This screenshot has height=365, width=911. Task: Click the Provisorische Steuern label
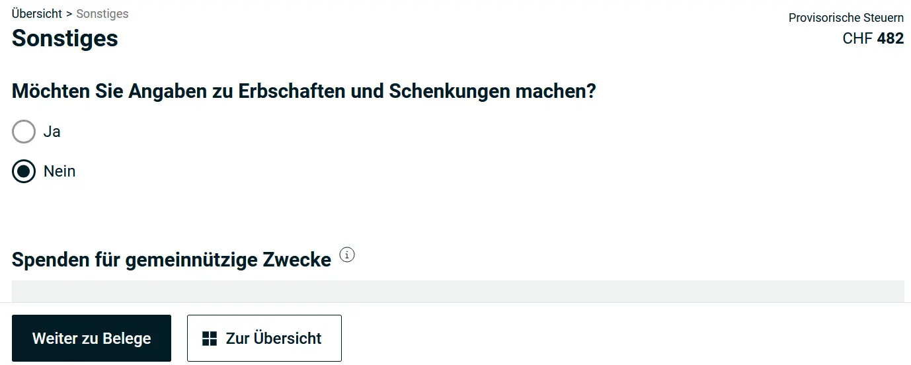coord(846,18)
